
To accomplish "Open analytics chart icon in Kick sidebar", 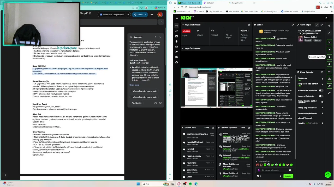I will coord(177,36).
